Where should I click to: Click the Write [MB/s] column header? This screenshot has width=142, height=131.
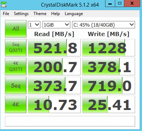109,34
